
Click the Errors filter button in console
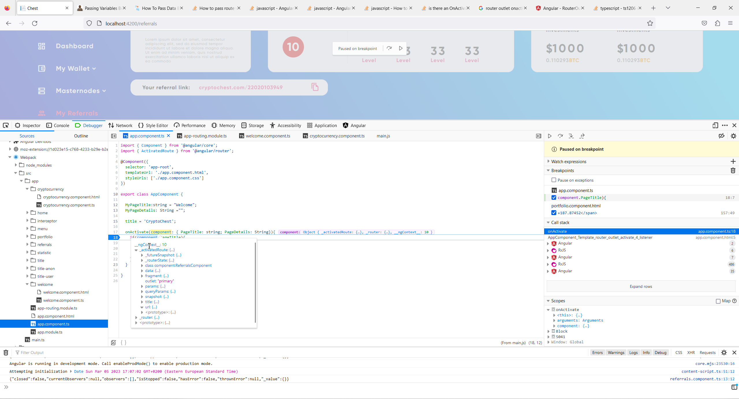597,353
